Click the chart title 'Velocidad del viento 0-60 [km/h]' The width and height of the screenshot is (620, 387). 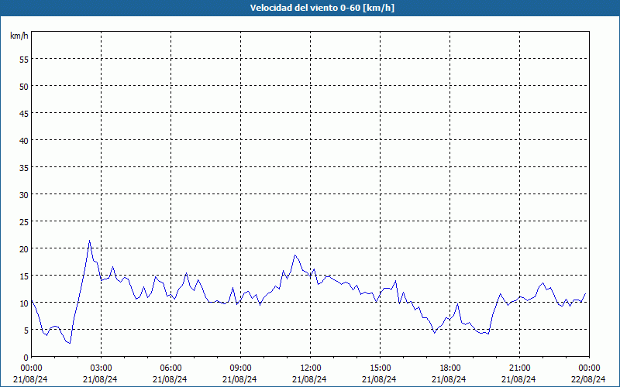click(322, 8)
